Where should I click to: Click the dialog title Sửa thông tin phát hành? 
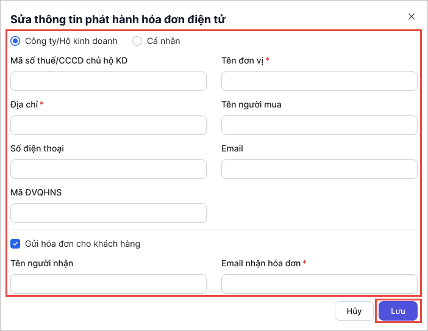[118, 20]
